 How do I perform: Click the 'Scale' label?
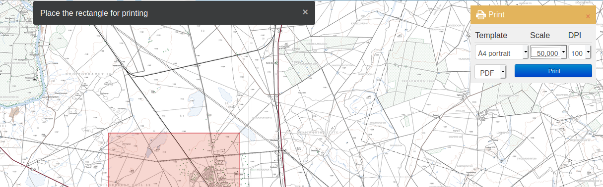click(540, 35)
